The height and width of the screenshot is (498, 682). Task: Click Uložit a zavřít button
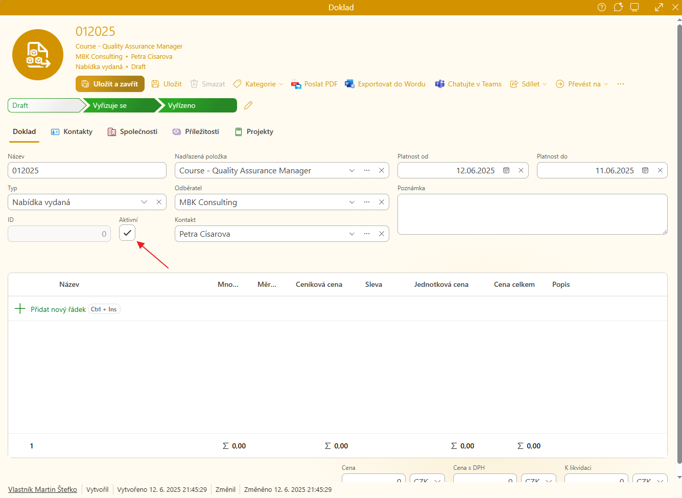110,84
